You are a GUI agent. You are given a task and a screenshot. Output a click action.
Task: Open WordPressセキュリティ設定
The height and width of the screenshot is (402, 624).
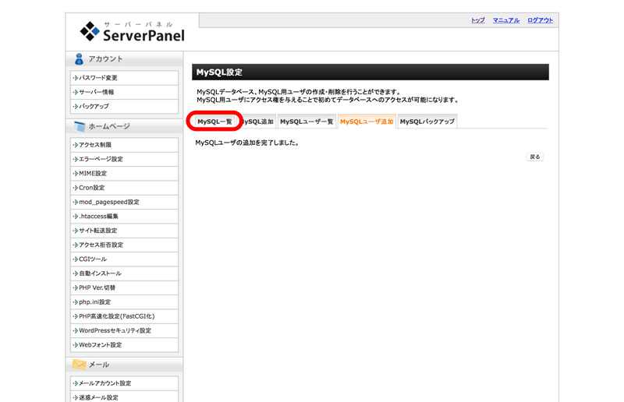(124, 331)
